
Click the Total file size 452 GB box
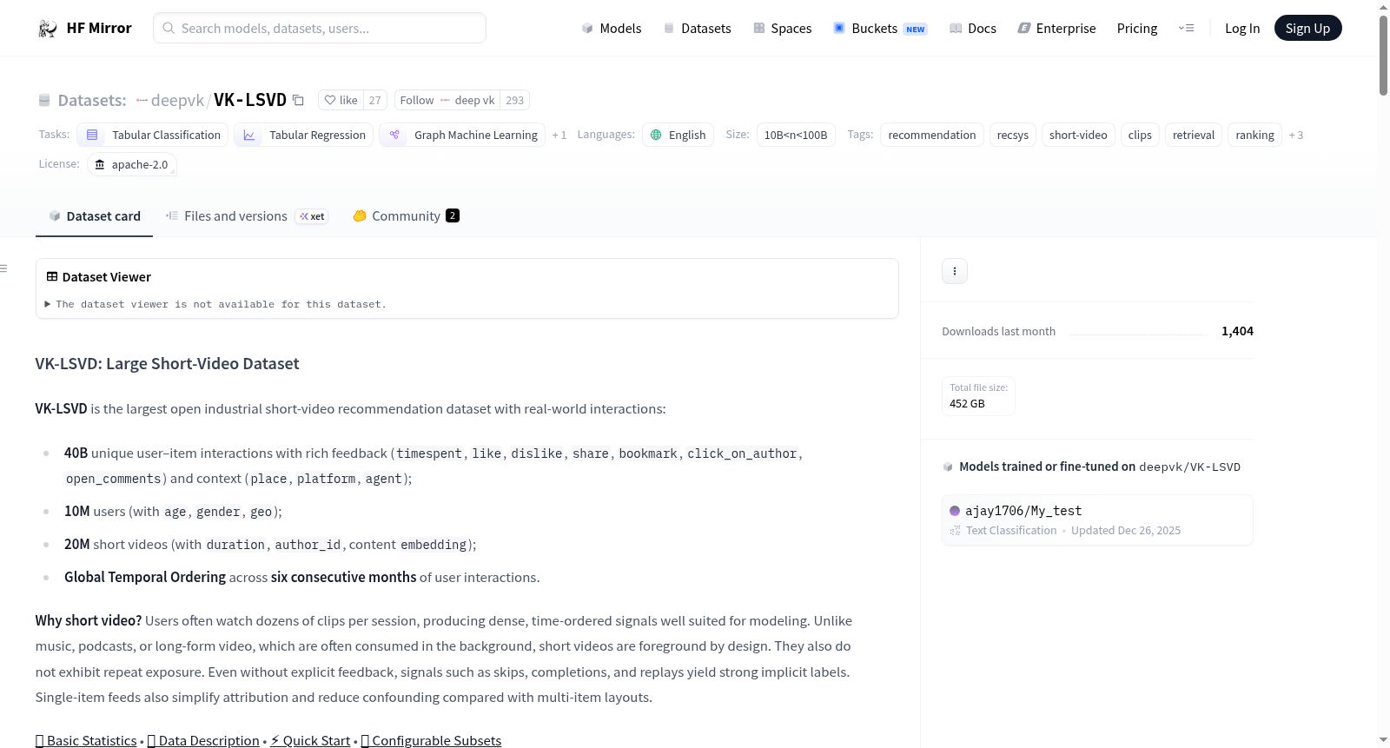[978, 396]
